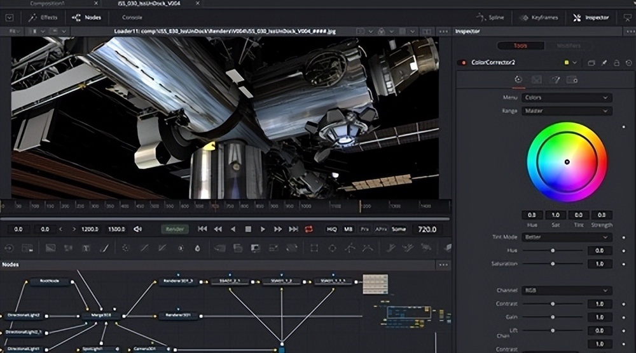Image resolution: width=636 pixels, height=353 pixels.
Task: Toggle the HiQ high quality button
Action: [332, 229]
